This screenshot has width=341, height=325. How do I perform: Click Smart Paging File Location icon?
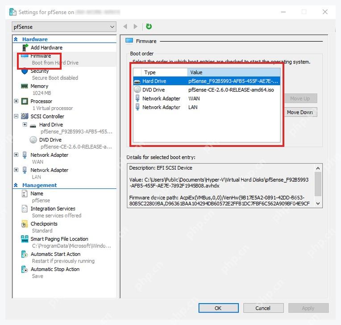(25, 239)
